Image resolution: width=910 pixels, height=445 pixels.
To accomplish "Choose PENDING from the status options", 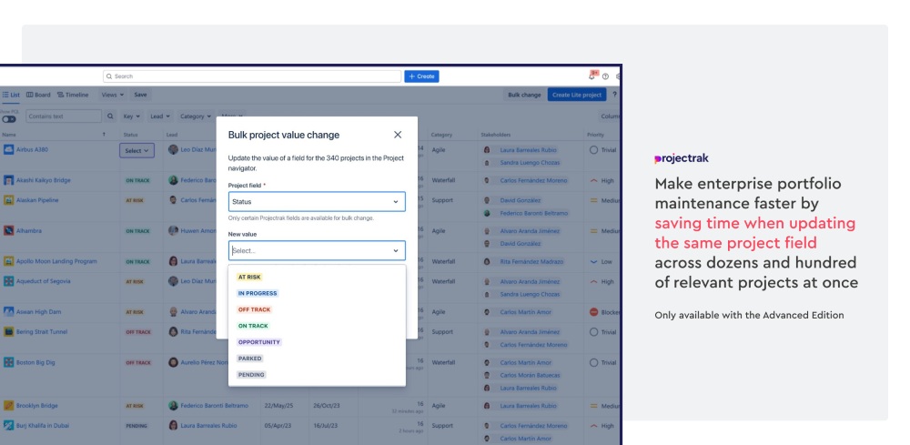I will (x=251, y=375).
